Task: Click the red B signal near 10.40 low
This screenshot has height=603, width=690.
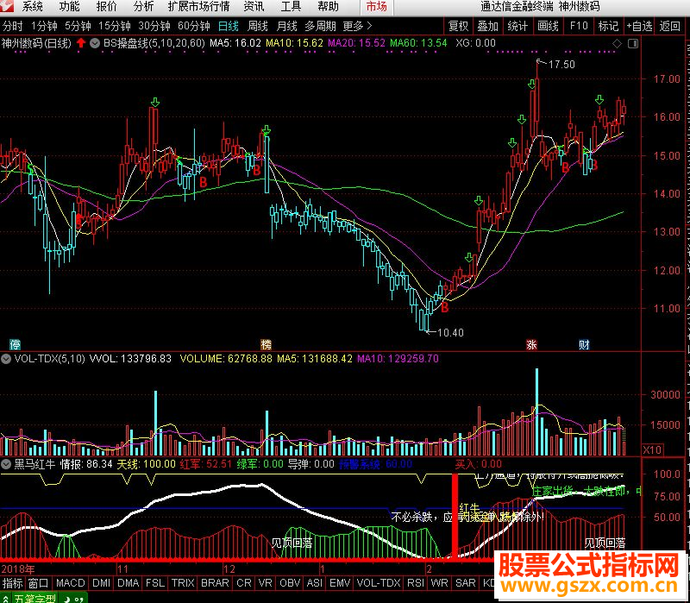Action: (445, 307)
